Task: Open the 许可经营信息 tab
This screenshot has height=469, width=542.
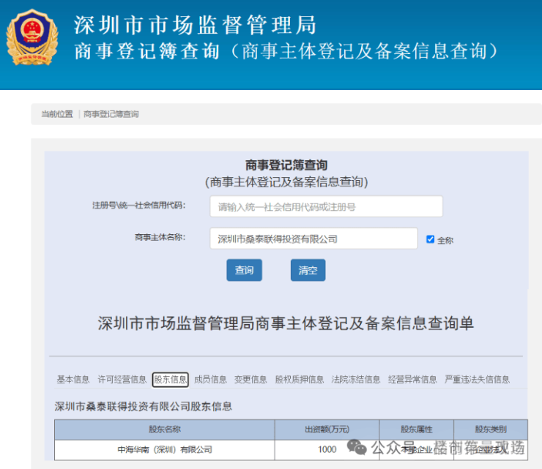Action: click(122, 380)
